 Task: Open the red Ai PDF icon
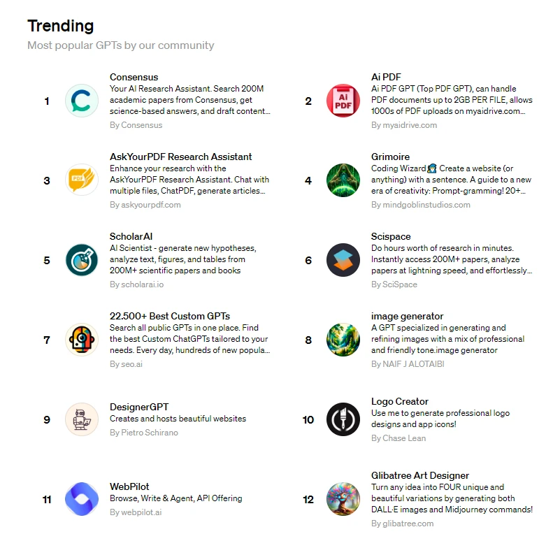343,101
